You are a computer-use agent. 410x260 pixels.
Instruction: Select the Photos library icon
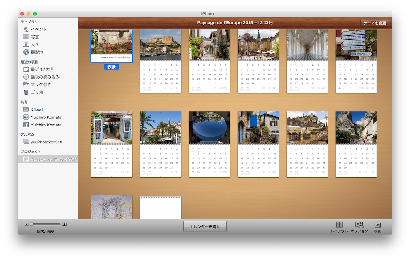pyautogui.click(x=26, y=37)
